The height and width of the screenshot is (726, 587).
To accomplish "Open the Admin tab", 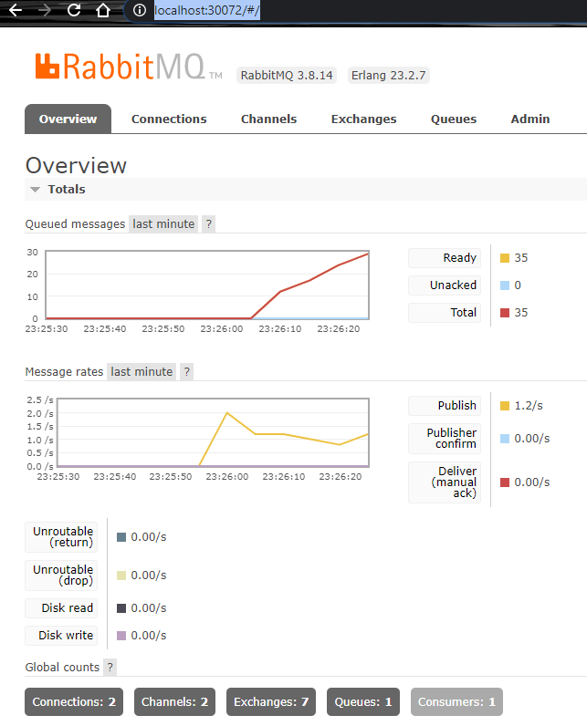I will pos(529,119).
